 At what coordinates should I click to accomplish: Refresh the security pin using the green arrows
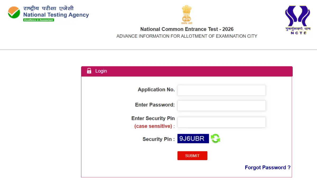tap(215, 138)
